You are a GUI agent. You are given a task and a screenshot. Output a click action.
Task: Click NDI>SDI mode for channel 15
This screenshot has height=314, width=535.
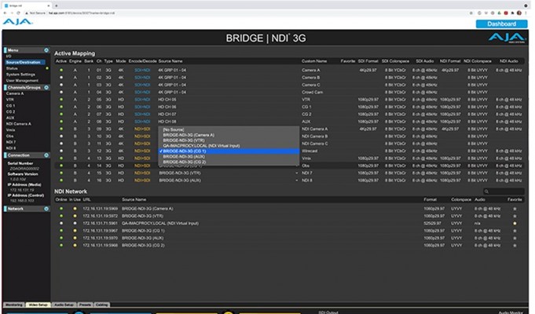(142, 173)
